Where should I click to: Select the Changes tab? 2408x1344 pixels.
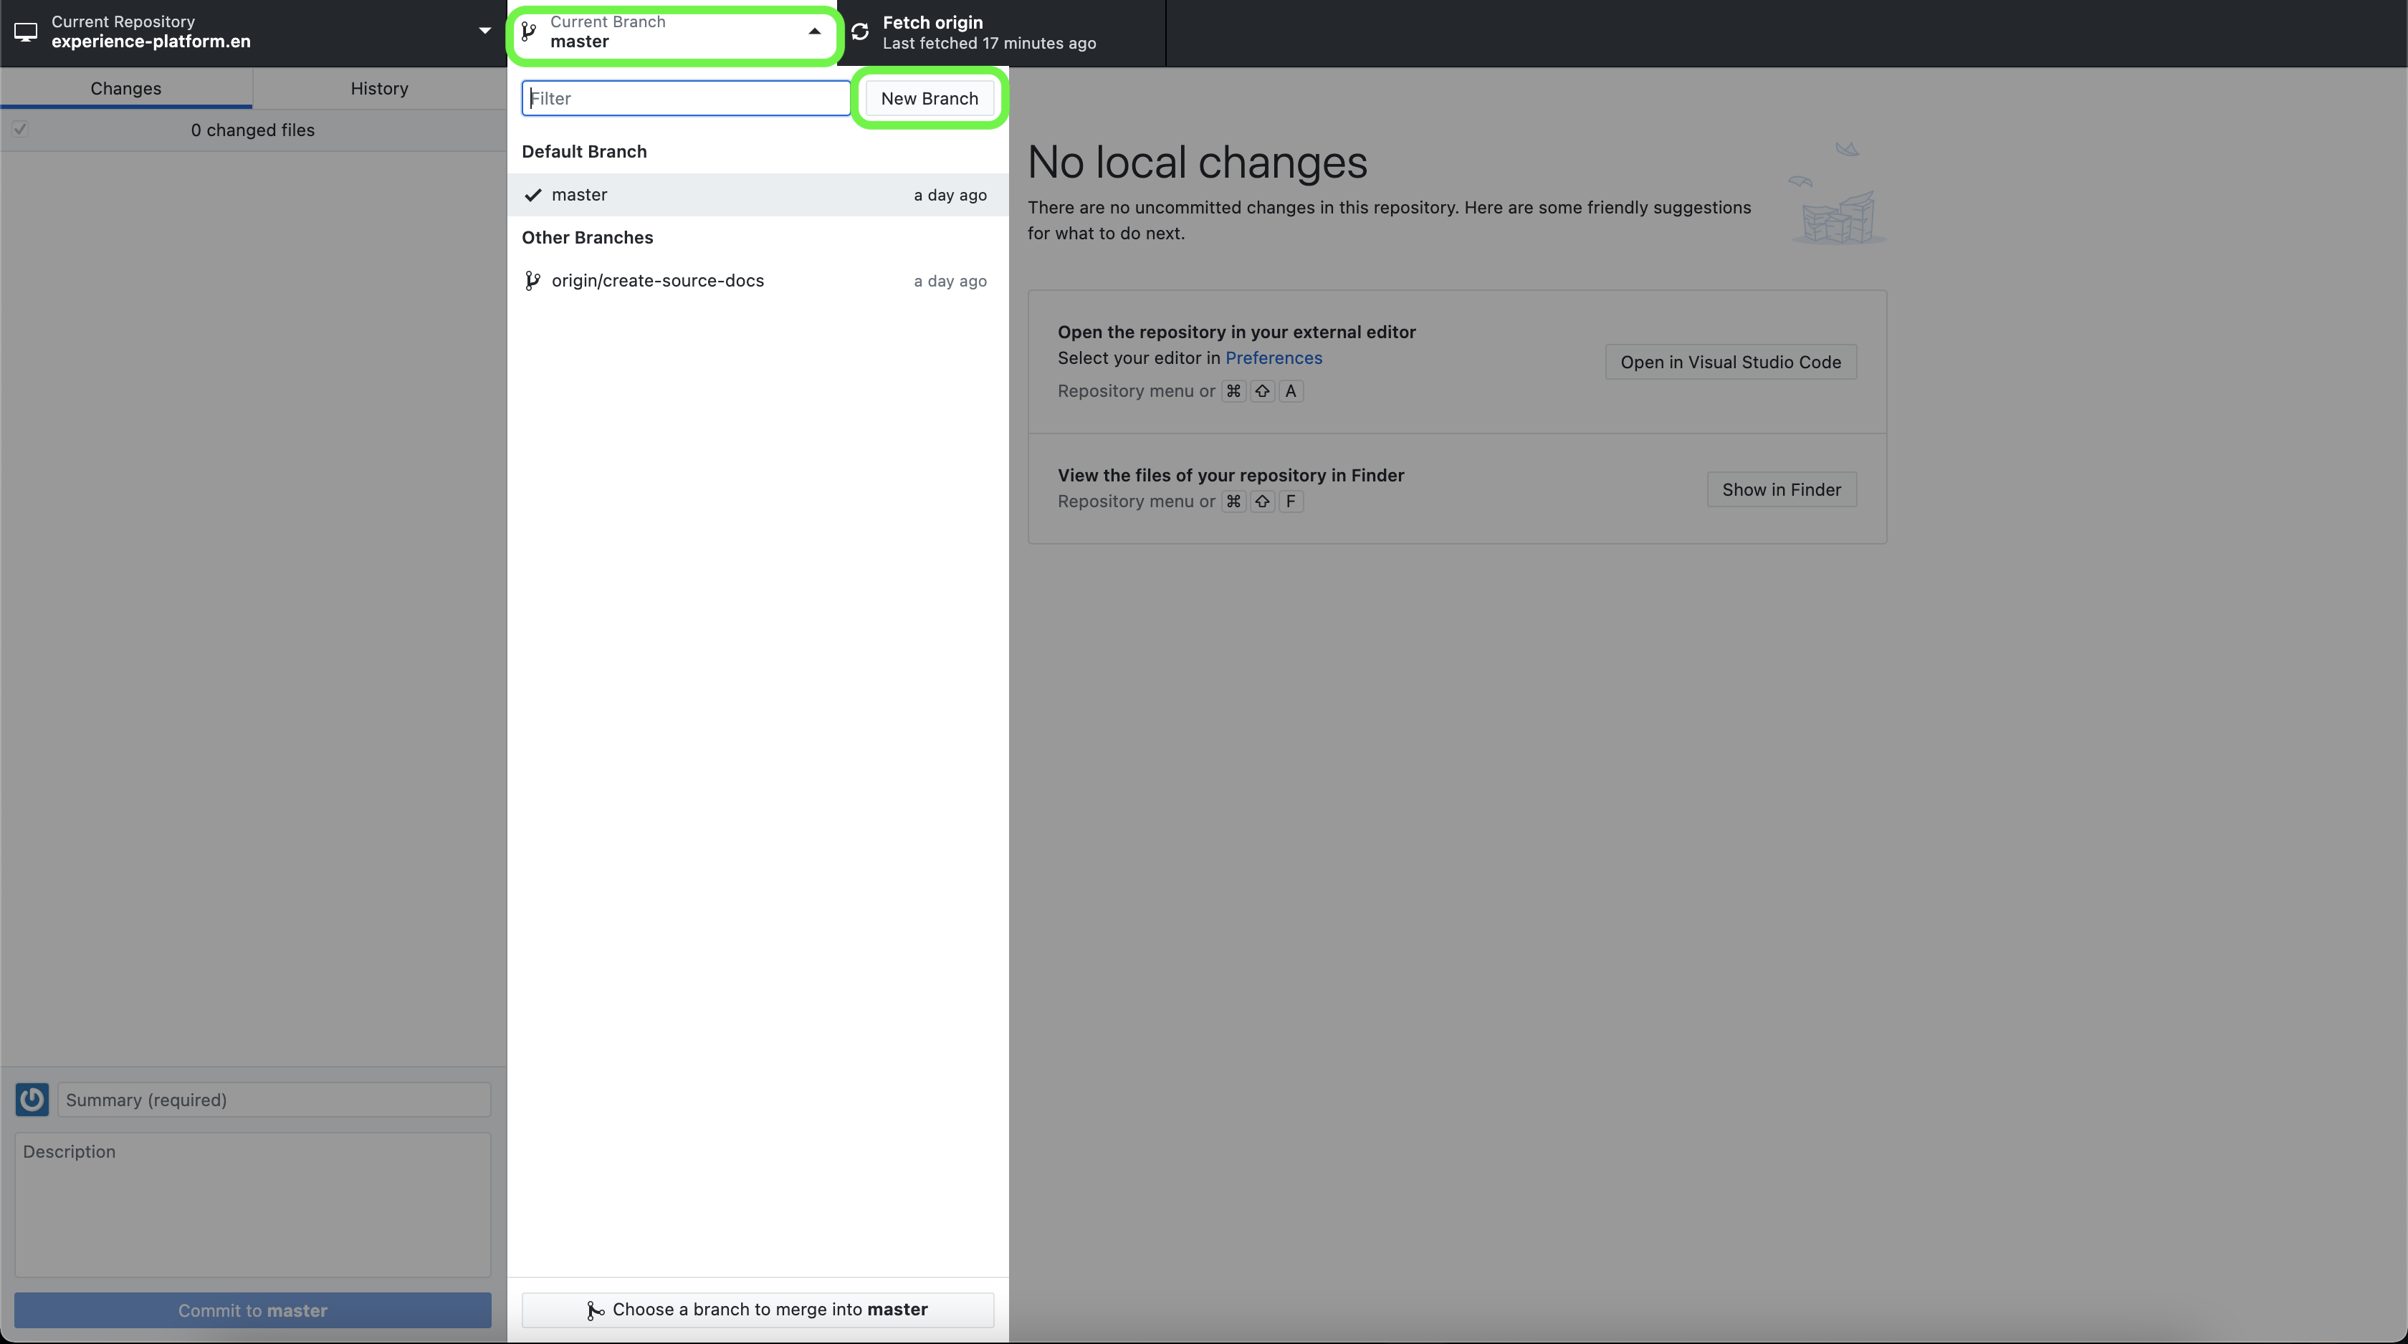click(125, 88)
